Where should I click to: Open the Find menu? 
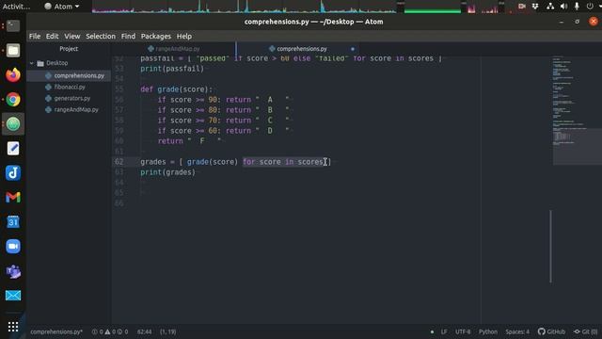coord(128,36)
